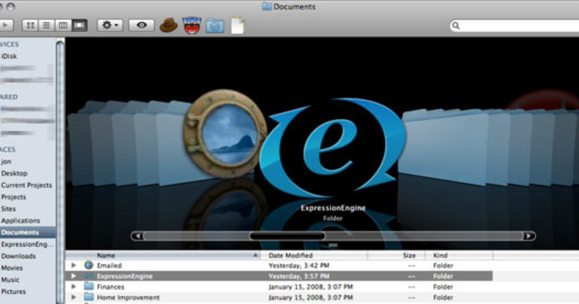579x304 pixels.
Task: Select the Finances row name
Action: [110, 287]
